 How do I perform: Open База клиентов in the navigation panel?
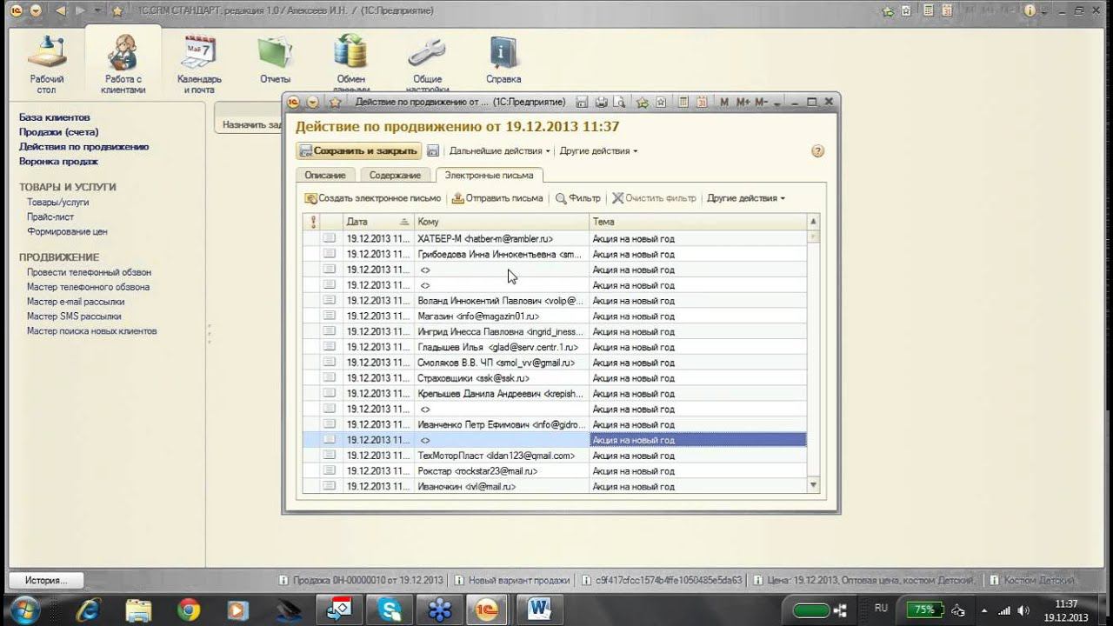tap(55, 117)
